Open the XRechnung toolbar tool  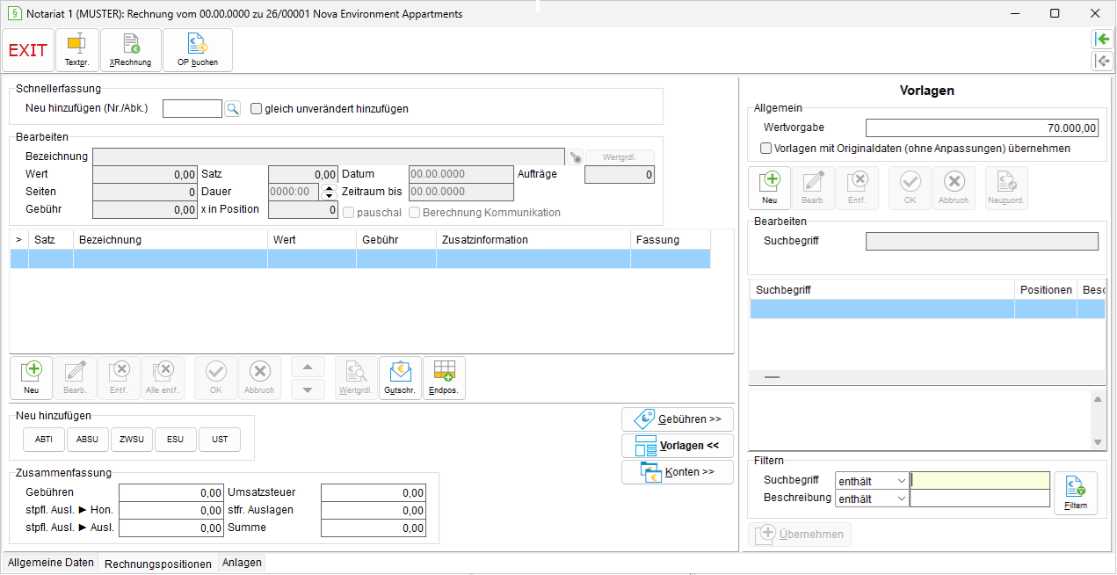coord(131,50)
